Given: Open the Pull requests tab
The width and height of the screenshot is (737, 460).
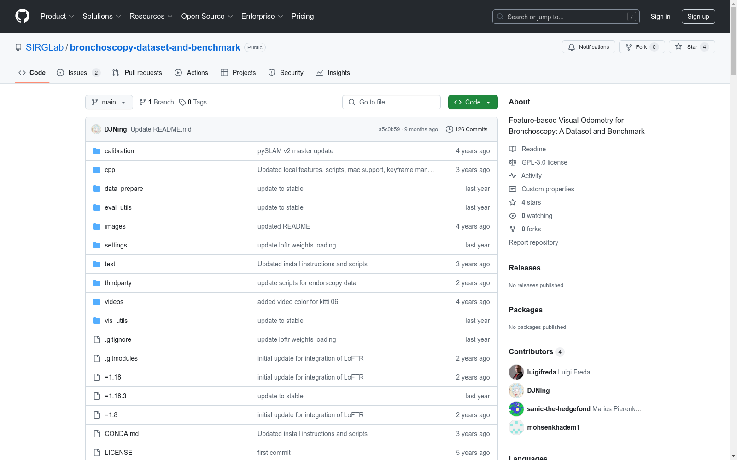Looking at the screenshot, I should coord(137,73).
